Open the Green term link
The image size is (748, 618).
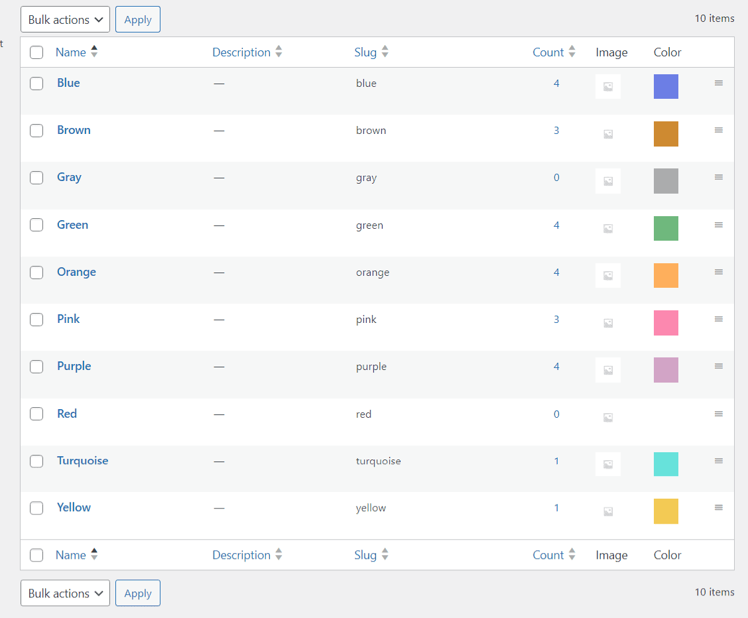72,225
